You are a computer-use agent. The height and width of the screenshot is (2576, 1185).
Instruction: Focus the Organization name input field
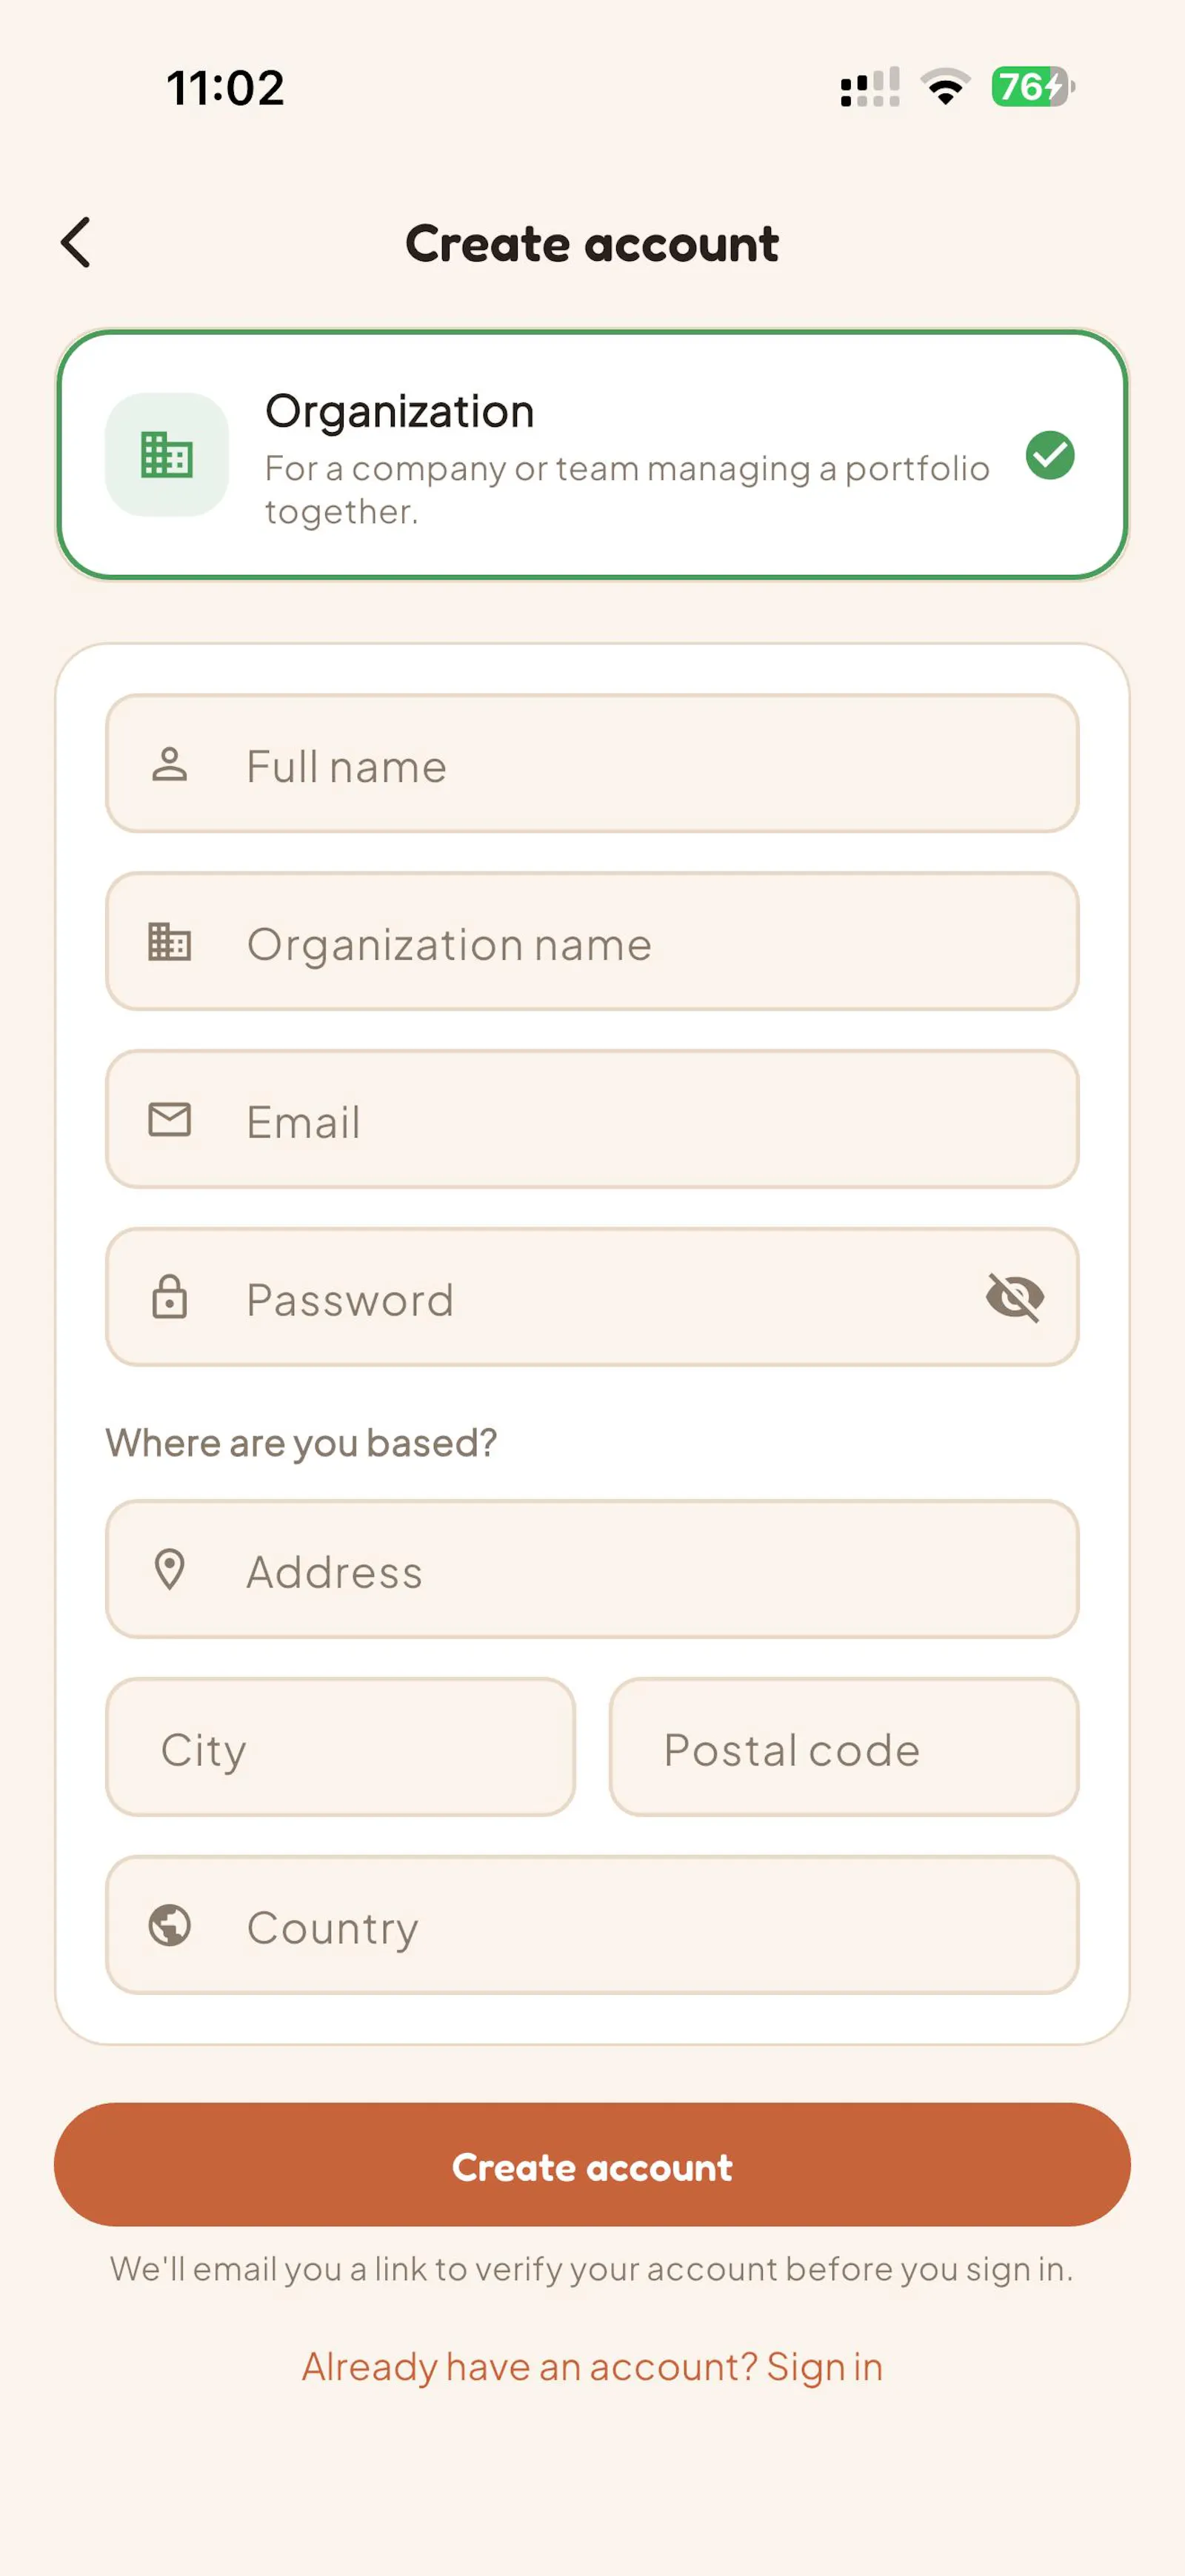[592, 942]
